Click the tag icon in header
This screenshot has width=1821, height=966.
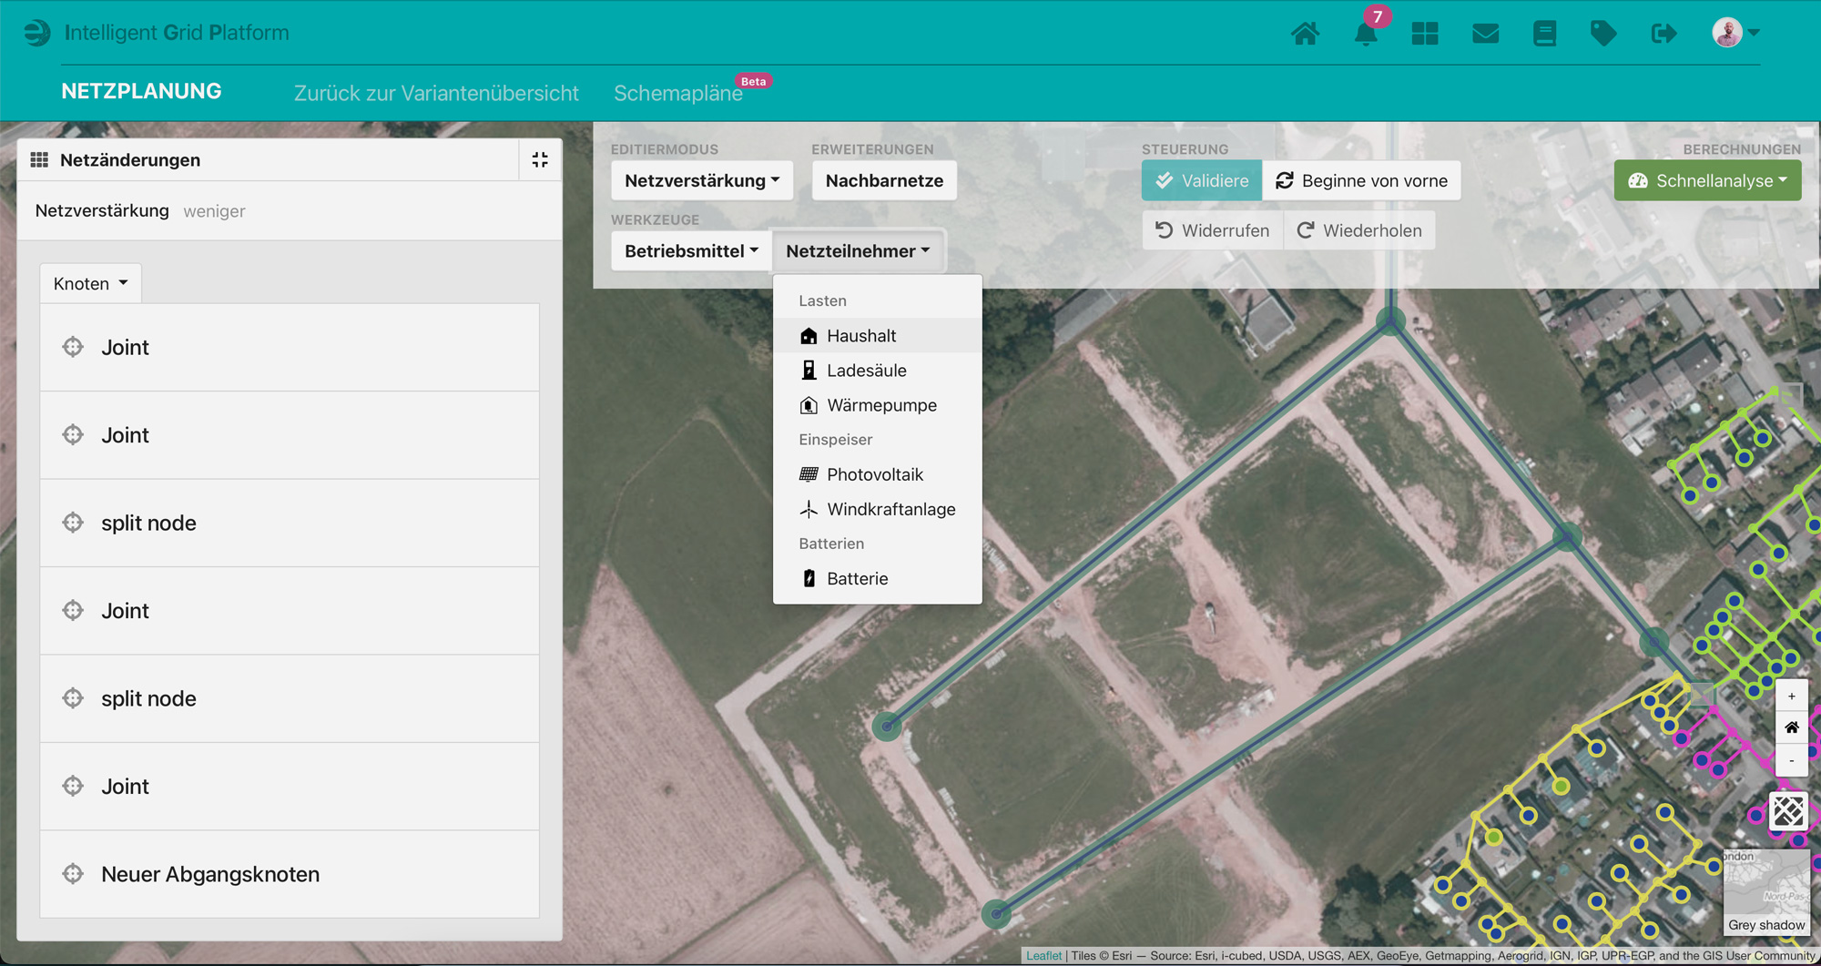1602,34
